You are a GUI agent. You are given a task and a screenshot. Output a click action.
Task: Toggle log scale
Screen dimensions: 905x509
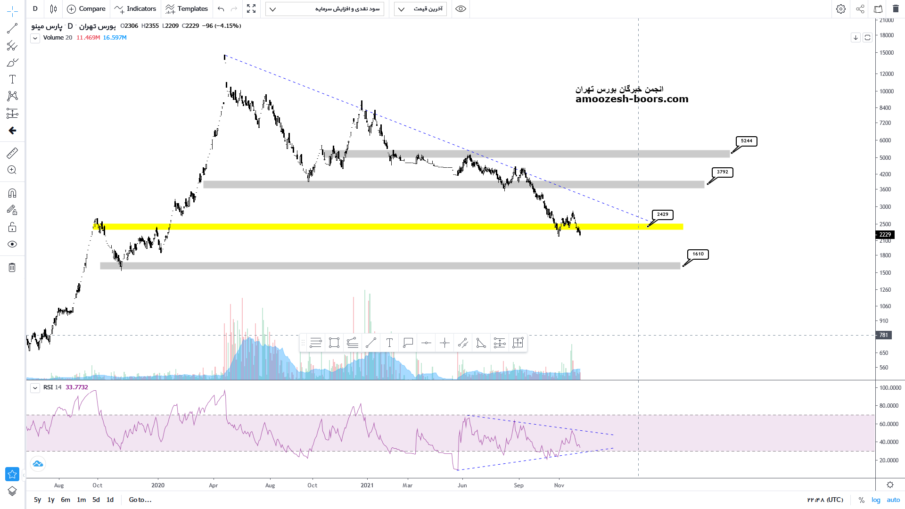(876, 500)
